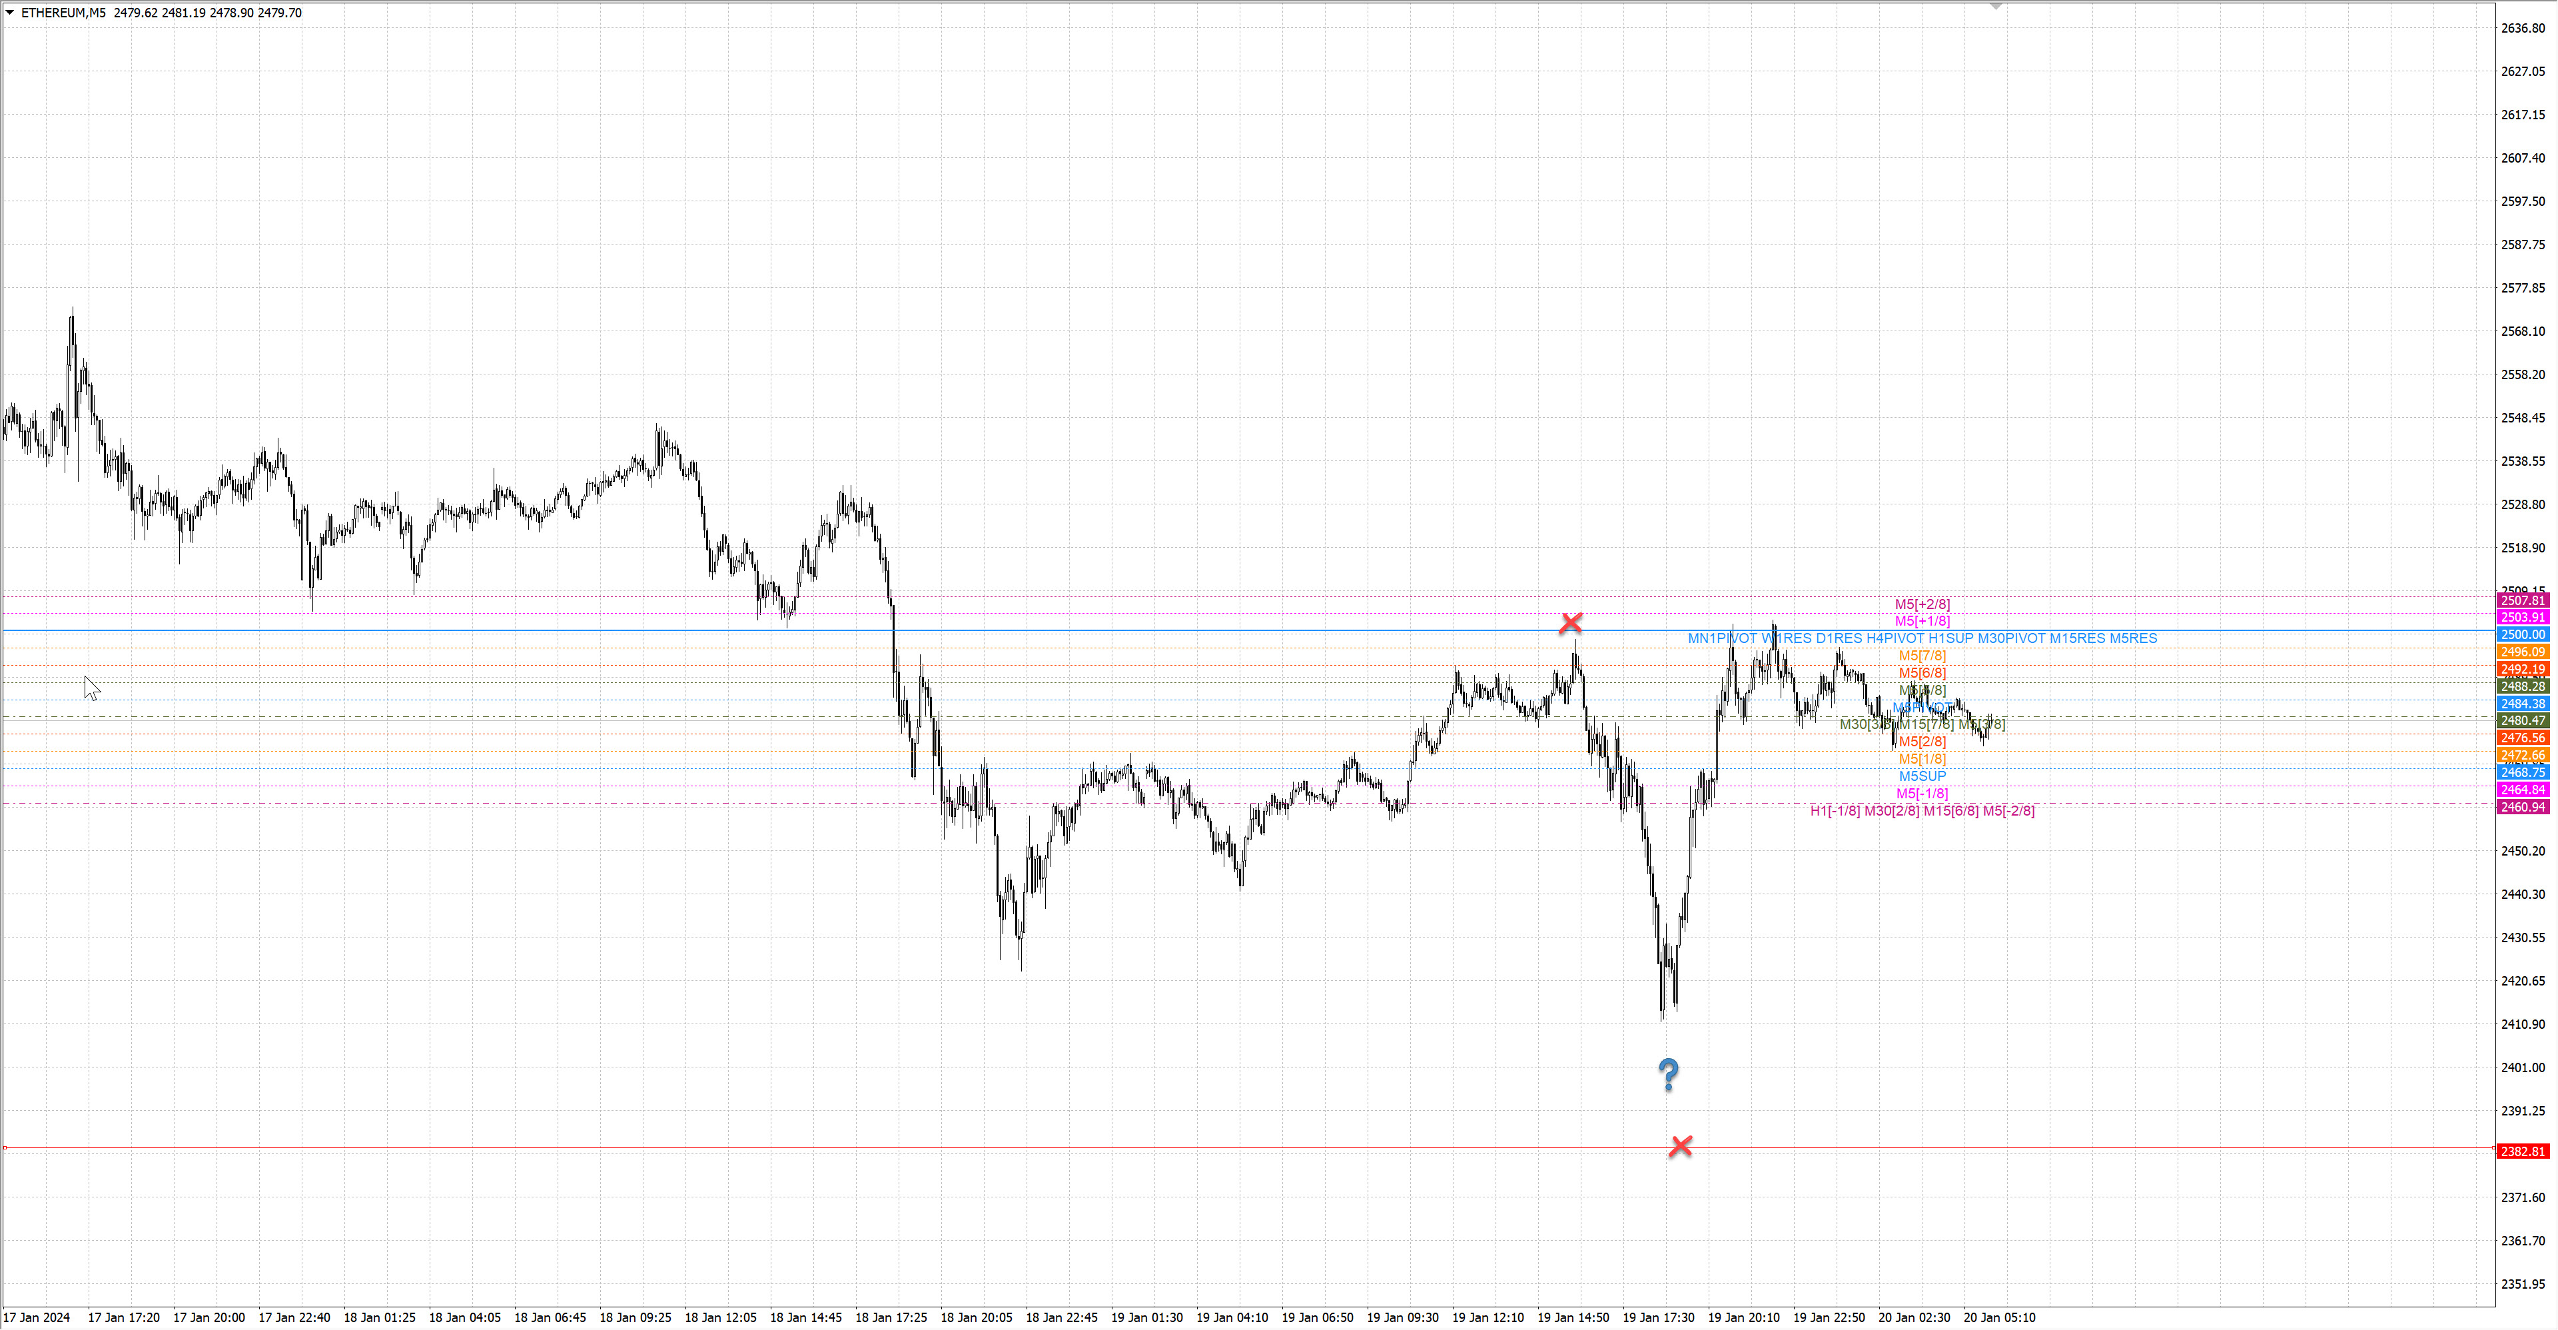The height and width of the screenshot is (1330, 2558).
Task: Click the H1[-1/8] M30[2/8] label text
Action: [1864, 810]
